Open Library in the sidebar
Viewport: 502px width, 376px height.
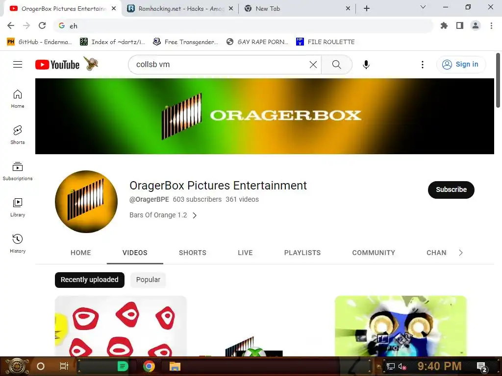coord(18,208)
